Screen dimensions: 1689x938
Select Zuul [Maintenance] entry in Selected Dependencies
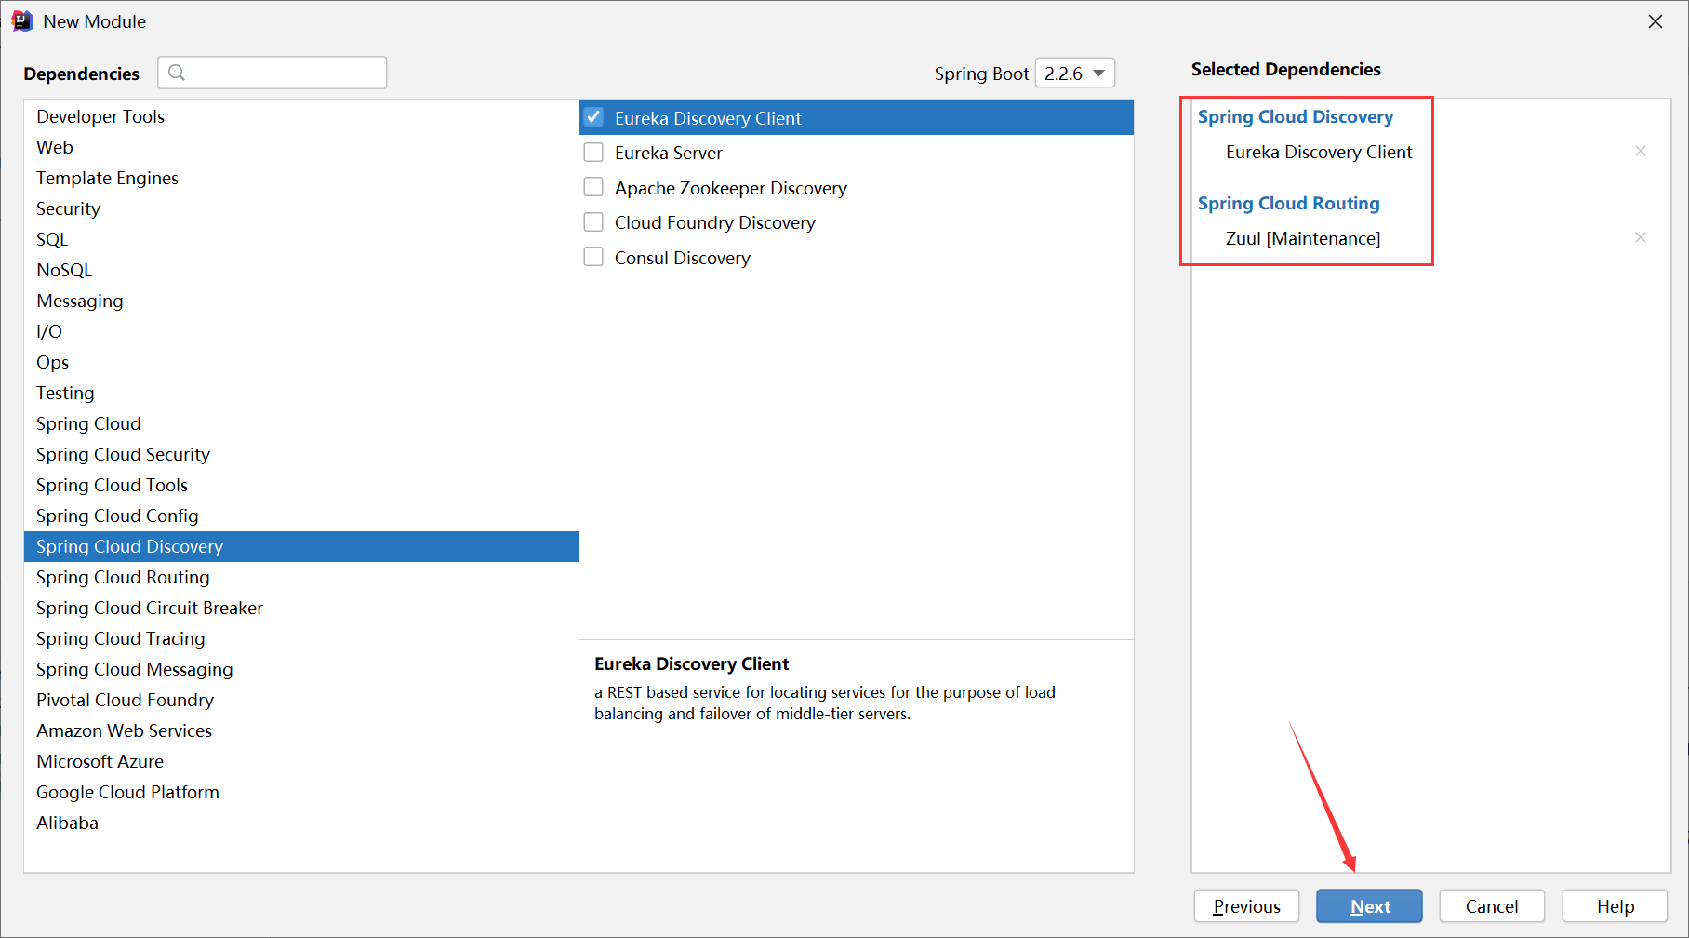pos(1303,238)
